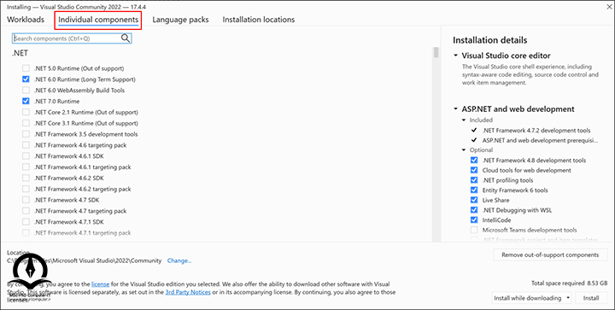Uncheck the .NET 7.0 Runtime component
The width and height of the screenshot is (615, 310).
[x=26, y=101]
